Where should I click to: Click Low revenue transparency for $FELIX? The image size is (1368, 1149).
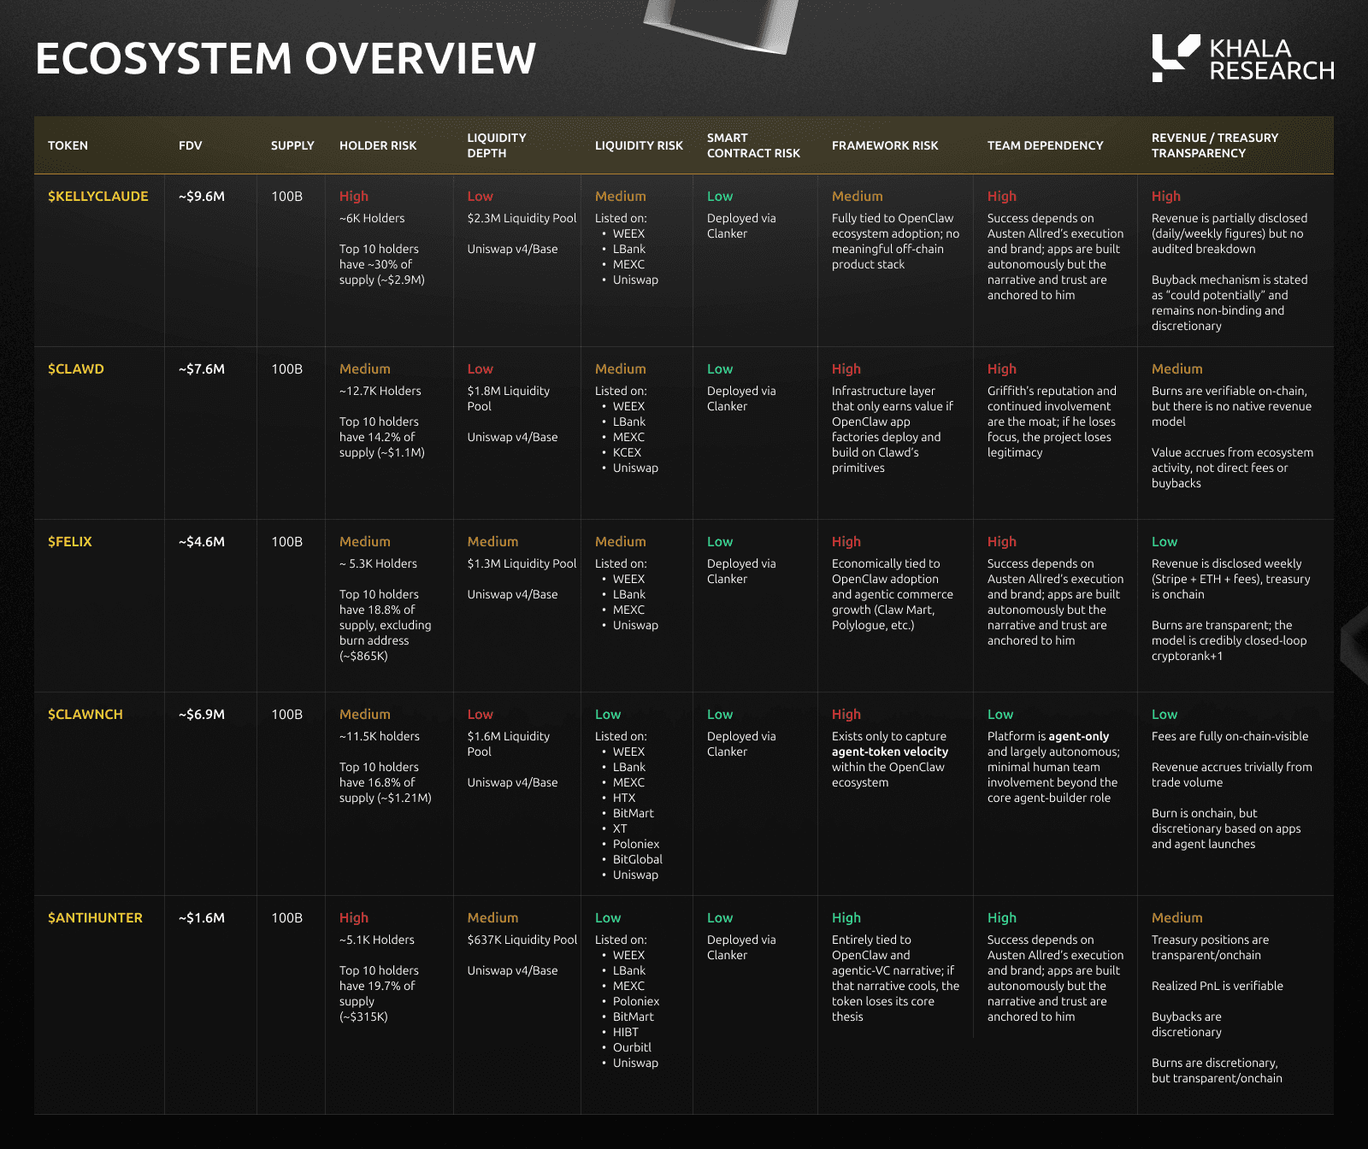pos(1165,541)
